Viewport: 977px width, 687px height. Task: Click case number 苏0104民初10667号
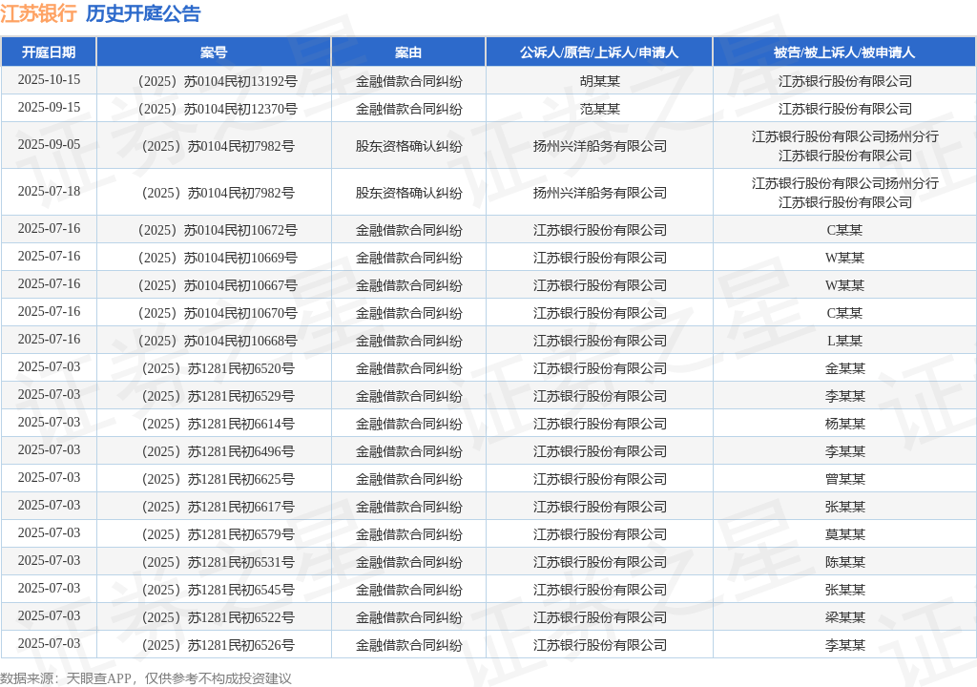(x=240, y=285)
